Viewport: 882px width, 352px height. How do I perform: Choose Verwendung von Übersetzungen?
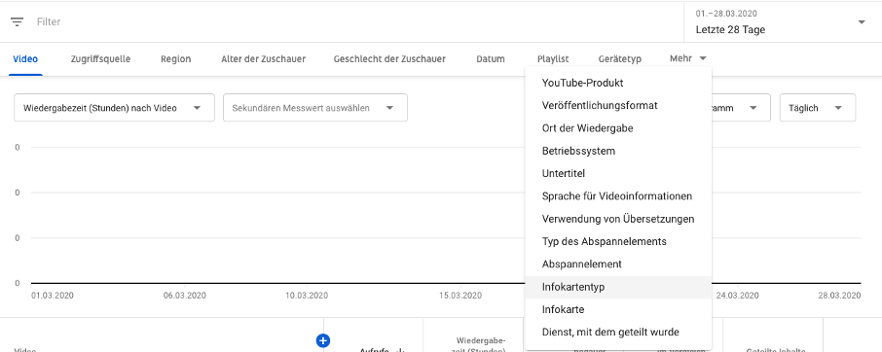(x=617, y=219)
